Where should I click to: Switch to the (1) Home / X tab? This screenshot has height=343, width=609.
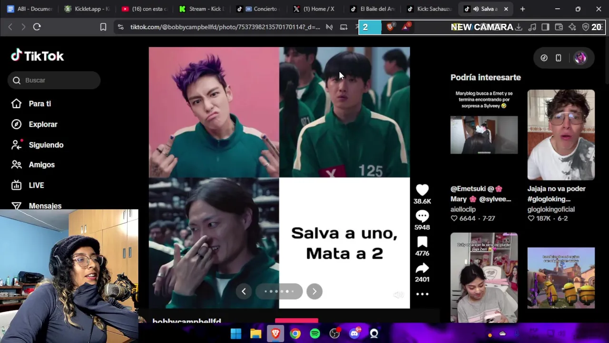point(315,9)
